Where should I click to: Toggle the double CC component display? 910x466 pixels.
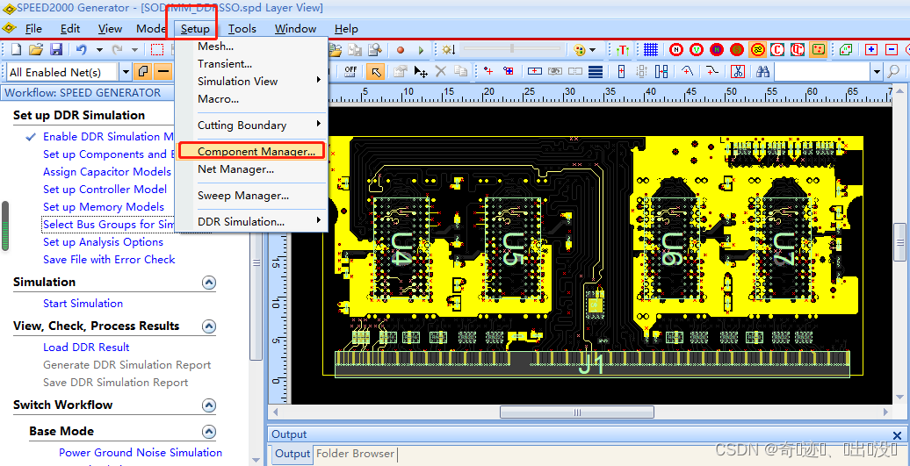798,50
